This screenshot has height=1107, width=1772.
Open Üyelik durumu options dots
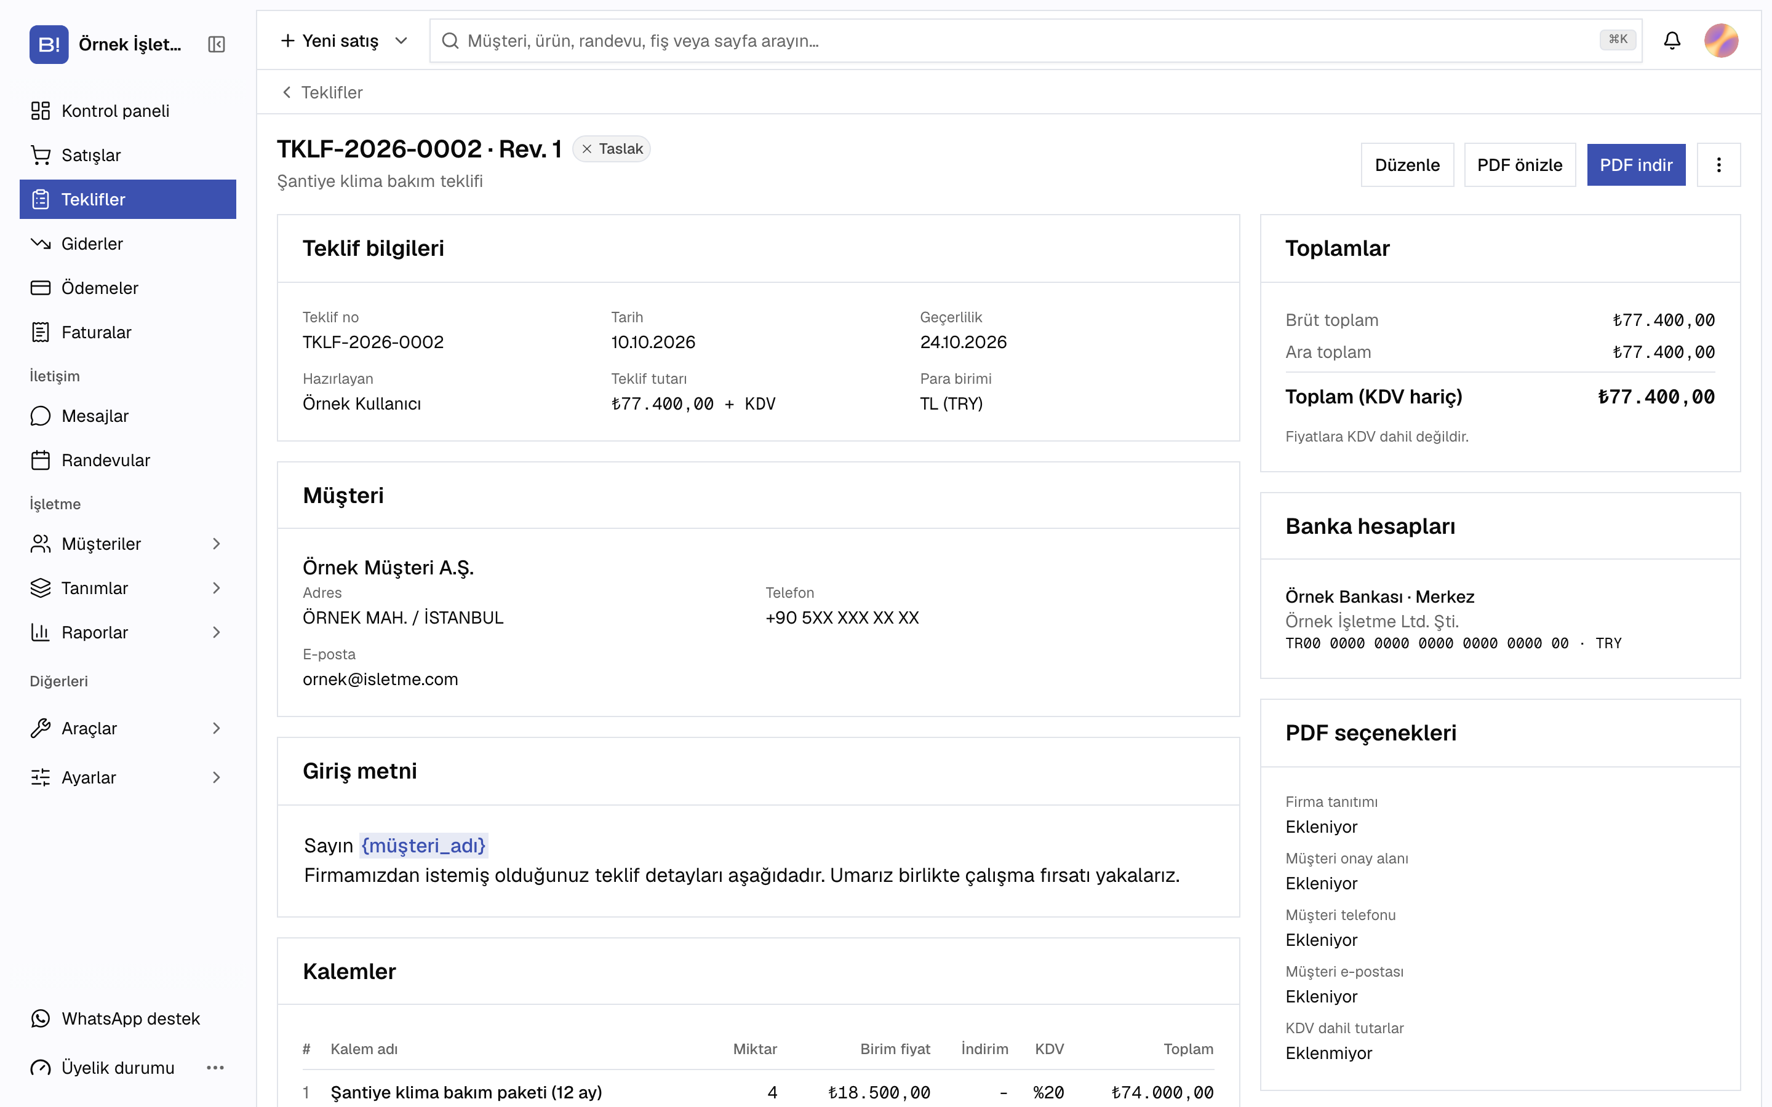(215, 1068)
